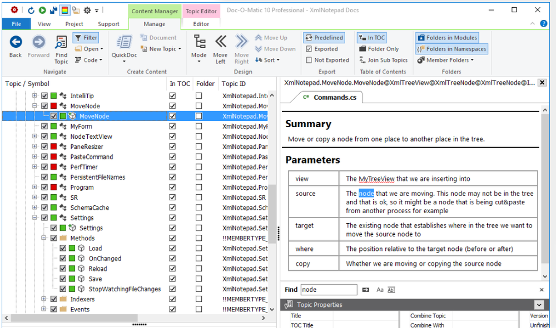Open the Member Folders dropdown
Screen dimensions: 556x328
(446, 60)
